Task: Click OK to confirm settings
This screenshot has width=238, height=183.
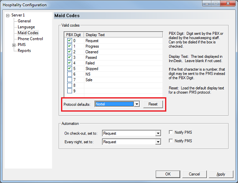Action: tap(168, 174)
